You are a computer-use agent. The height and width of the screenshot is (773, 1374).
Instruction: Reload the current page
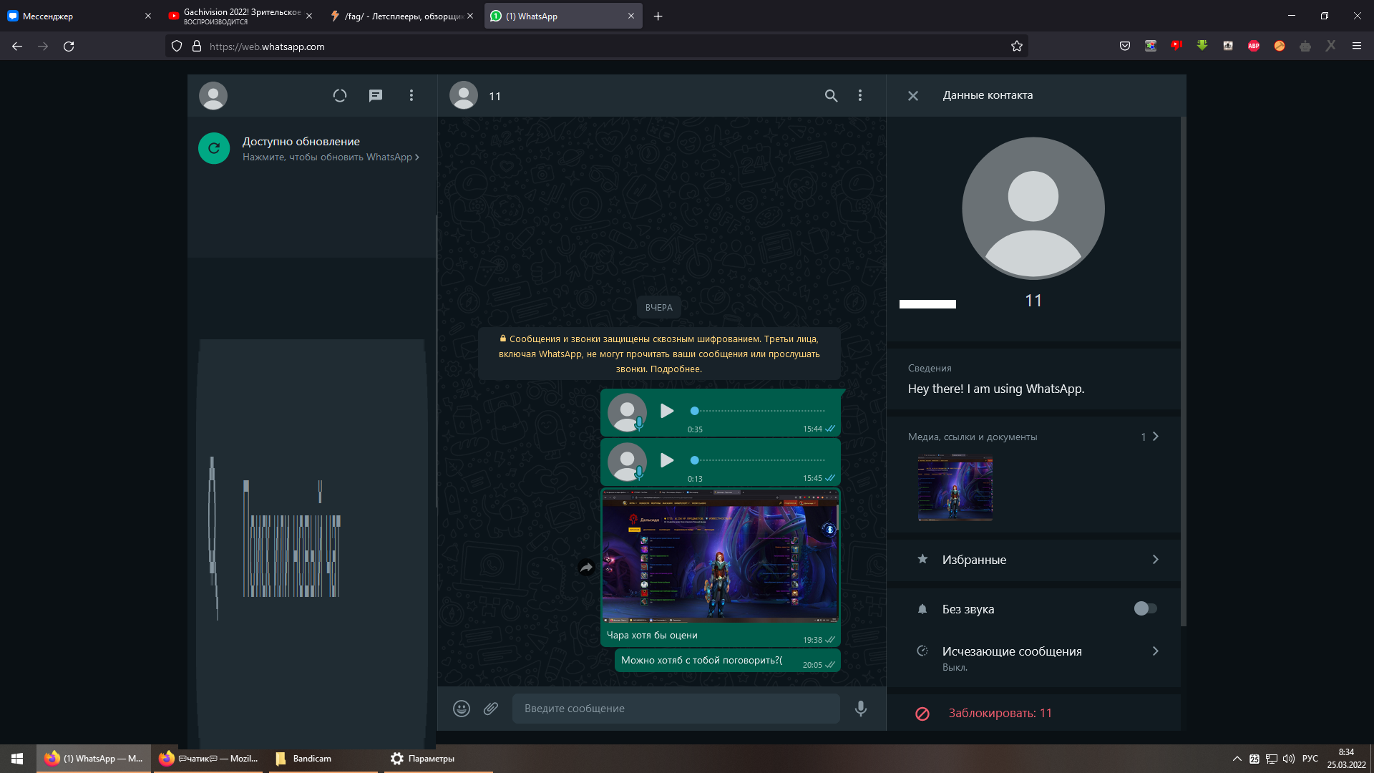69,46
